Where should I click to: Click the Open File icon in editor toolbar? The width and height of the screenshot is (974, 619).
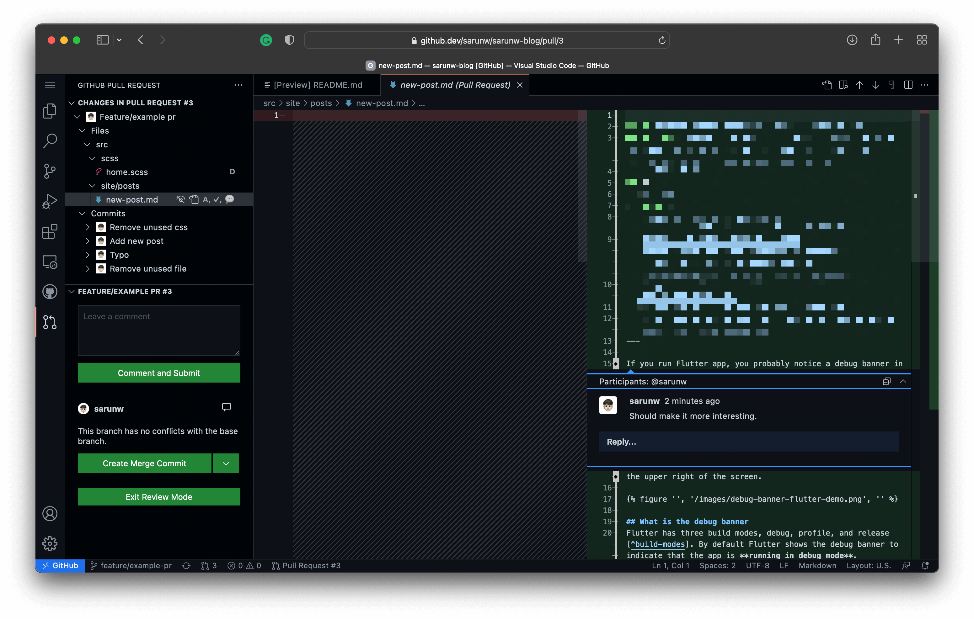pos(827,85)
